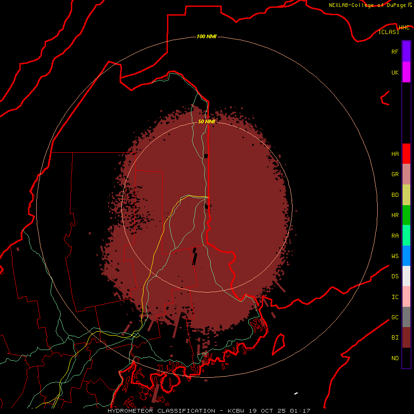The image size is (414, 414).
Task: Select the "RA" legend label
Action: [x=395, y=236]
